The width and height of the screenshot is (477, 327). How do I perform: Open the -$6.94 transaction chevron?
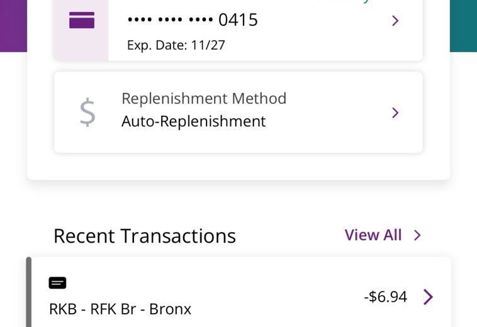(x=428, y=297)
